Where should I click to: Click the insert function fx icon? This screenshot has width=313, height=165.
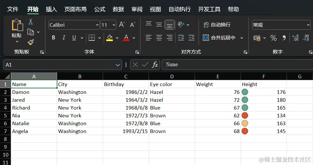(x=155, y=65)
